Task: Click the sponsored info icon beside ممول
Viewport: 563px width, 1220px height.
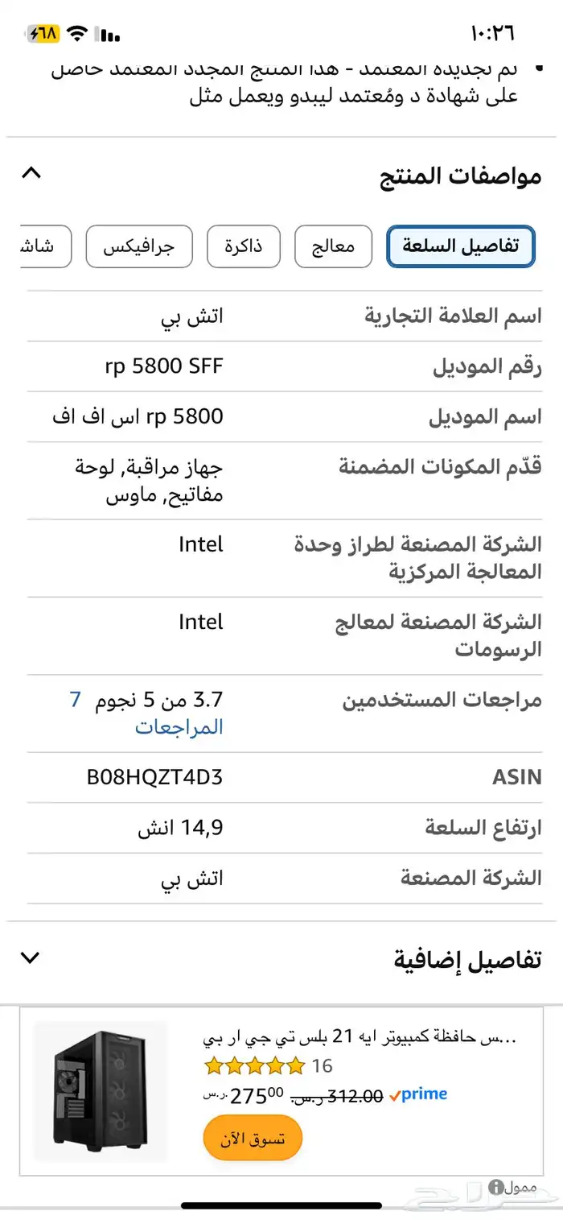Action: [x=496, y=1187]
